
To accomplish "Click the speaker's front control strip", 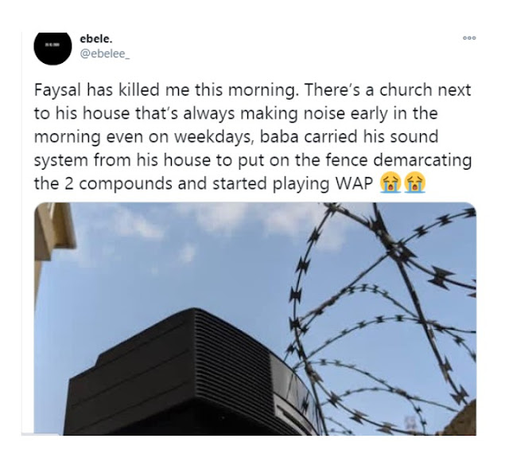I will pos(295,393).
